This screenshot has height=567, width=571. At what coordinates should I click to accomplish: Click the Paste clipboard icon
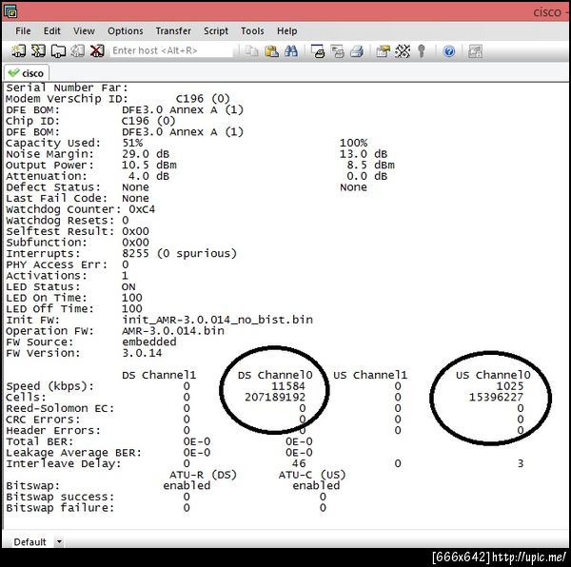271,51
